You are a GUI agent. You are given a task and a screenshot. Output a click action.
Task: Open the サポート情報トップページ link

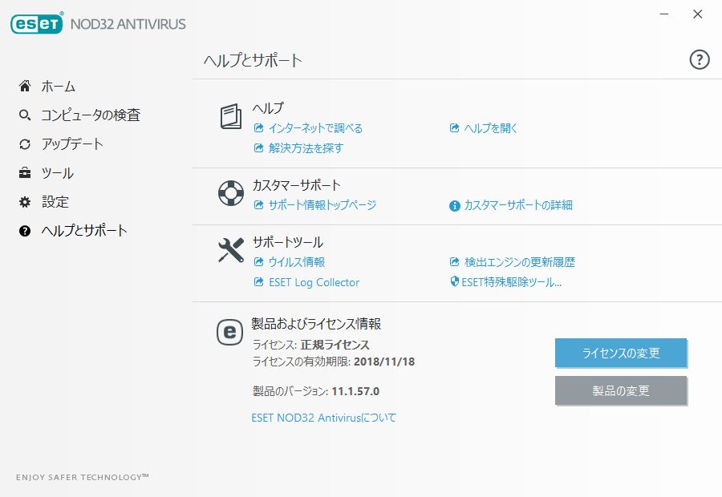tap(322, 204)
